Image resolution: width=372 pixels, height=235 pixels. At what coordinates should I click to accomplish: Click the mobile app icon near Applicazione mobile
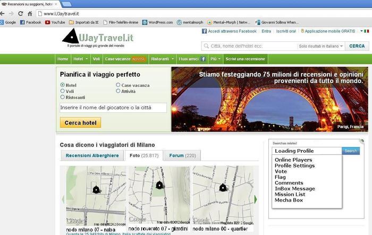(x=302, y=31)
